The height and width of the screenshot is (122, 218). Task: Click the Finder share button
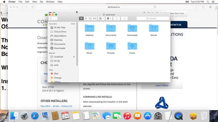[116, 18]
